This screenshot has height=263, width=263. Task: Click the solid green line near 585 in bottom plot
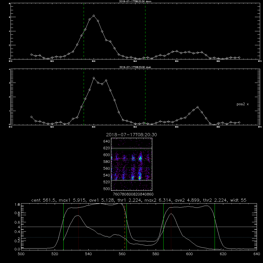pyautogui.click(x=163, y=226)
